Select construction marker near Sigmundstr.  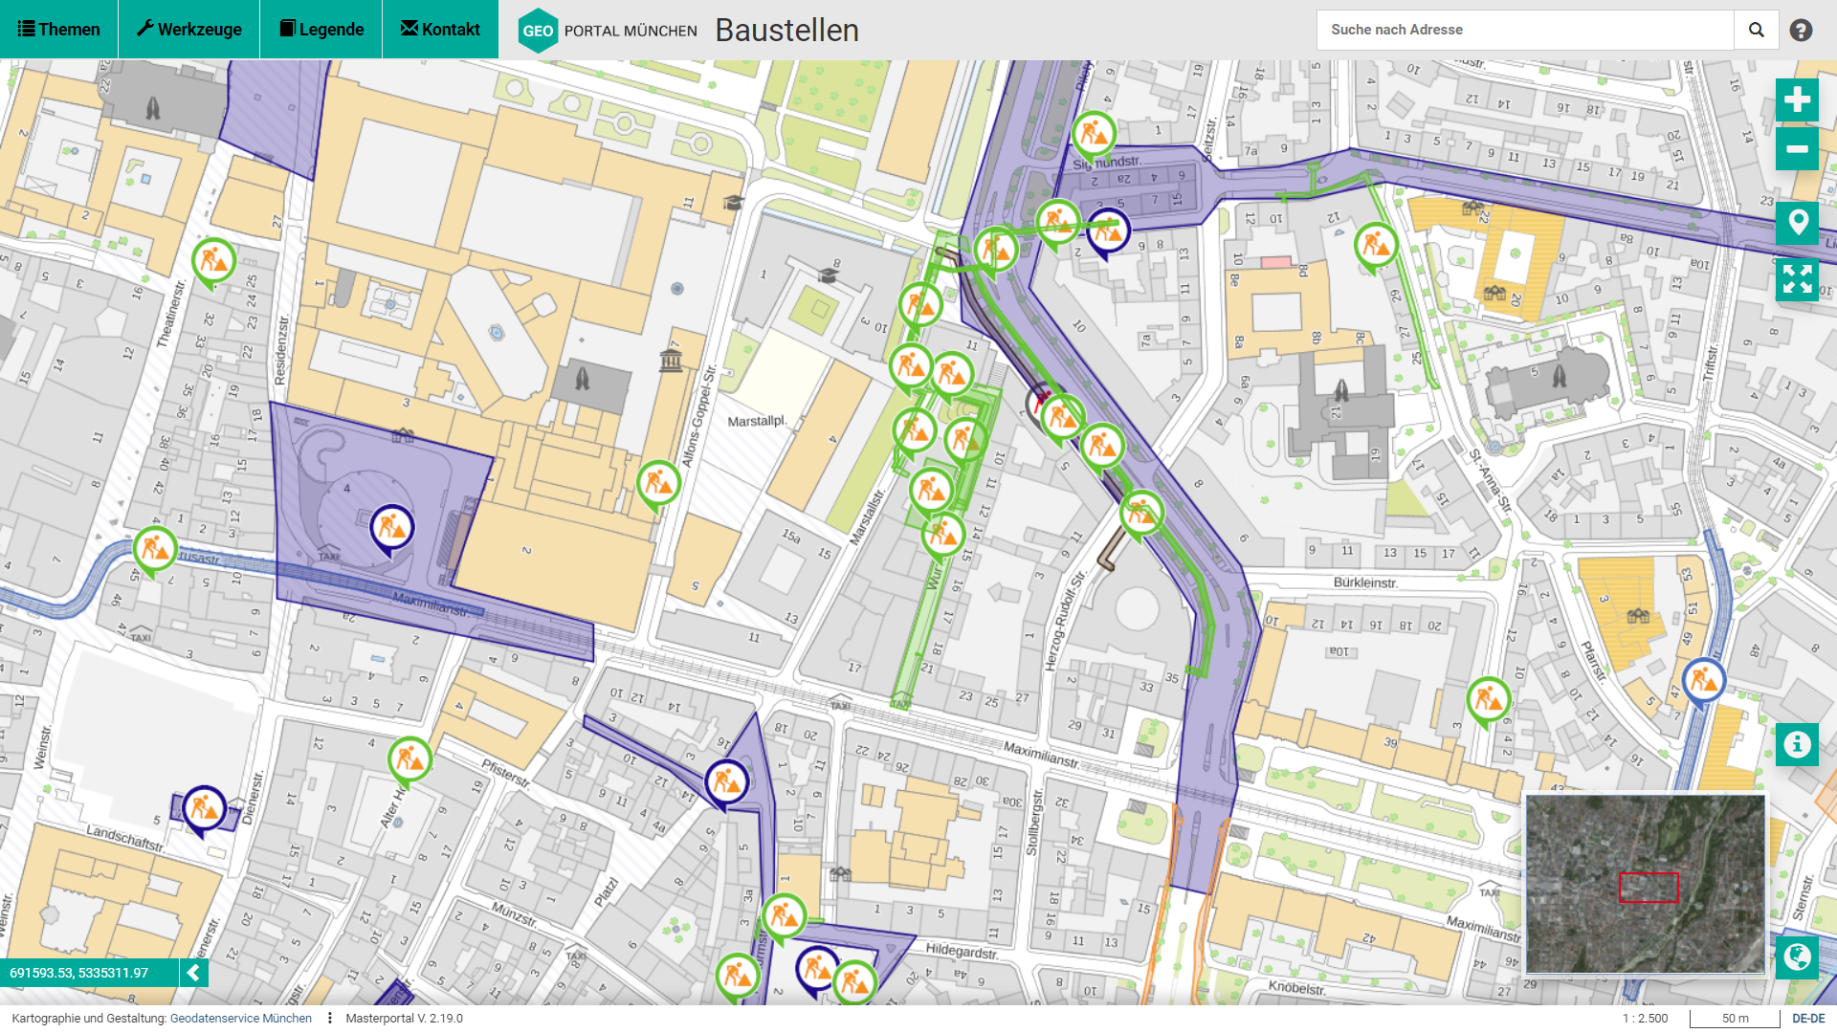pyautogui.click(x=1094, y=135)
